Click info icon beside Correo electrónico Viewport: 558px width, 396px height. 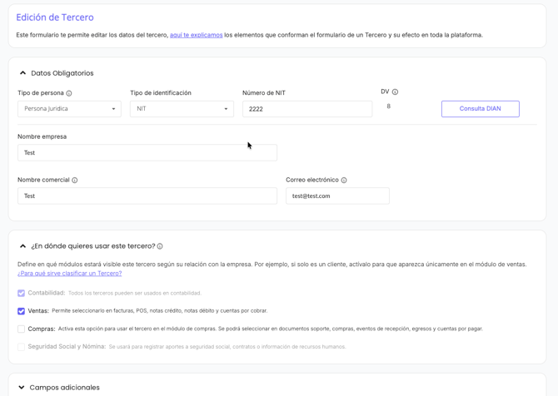pos(344,181)
